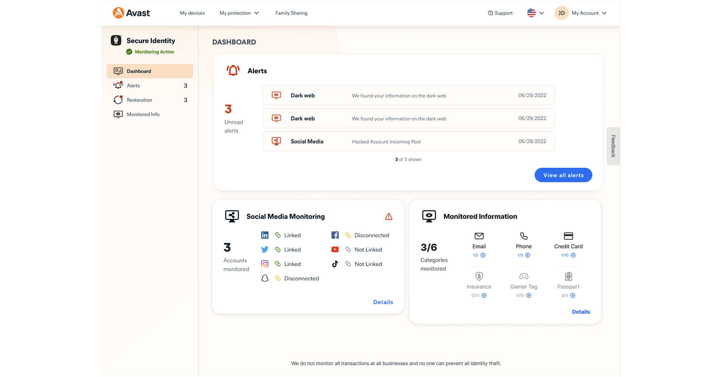Screen dimensions: 722x377
Task: Open Alerts in the sidebar
Action: tap(150, 86)
